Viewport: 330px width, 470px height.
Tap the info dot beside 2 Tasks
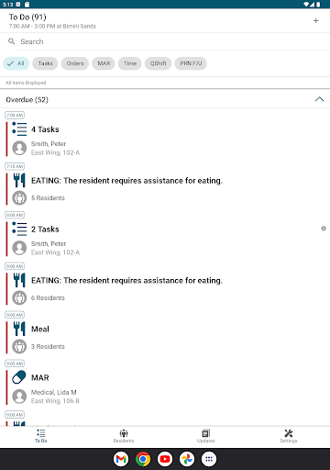click(x=324, y=229)
